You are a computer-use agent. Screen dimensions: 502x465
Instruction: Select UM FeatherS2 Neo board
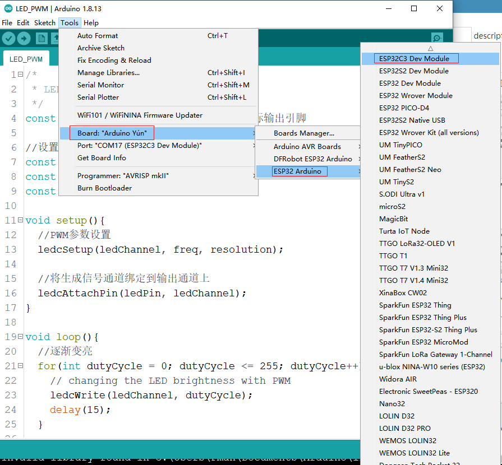(430, 170)
